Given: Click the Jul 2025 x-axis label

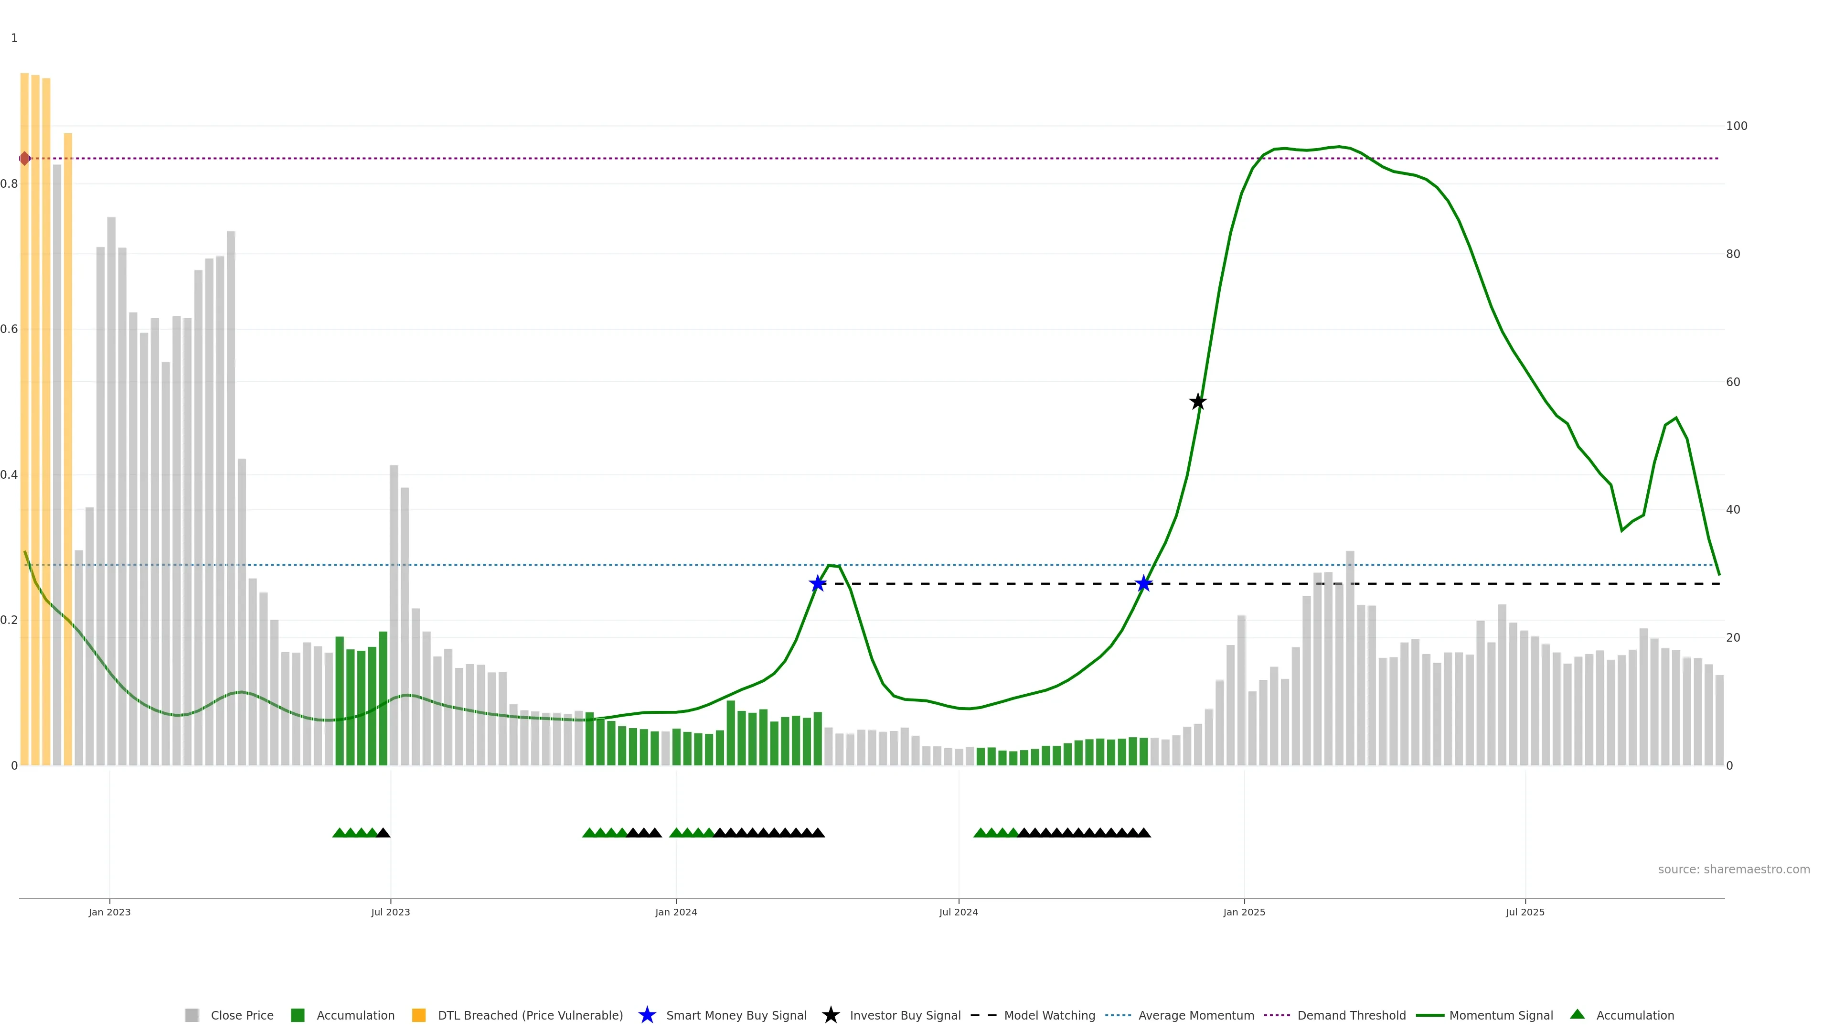Looking at the screenshot, I should click(1525, 912).
